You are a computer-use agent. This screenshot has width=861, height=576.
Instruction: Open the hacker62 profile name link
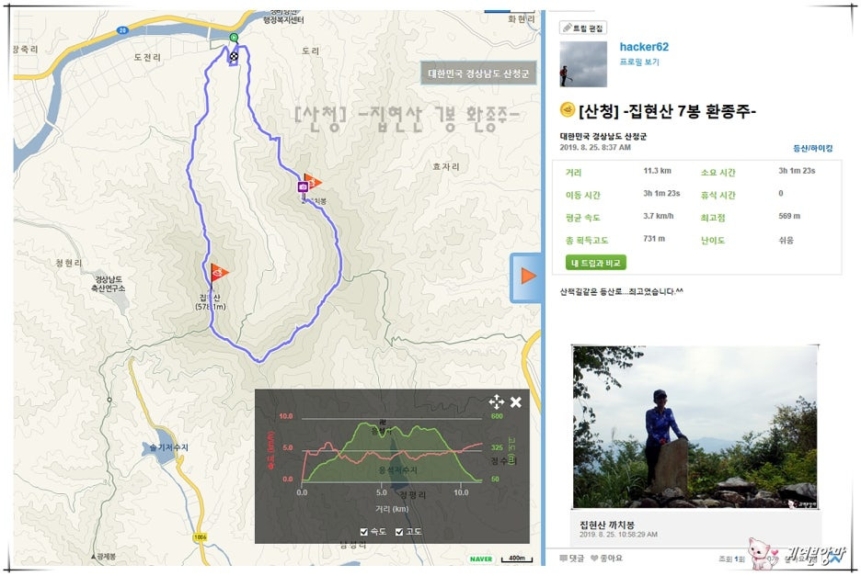644,47
